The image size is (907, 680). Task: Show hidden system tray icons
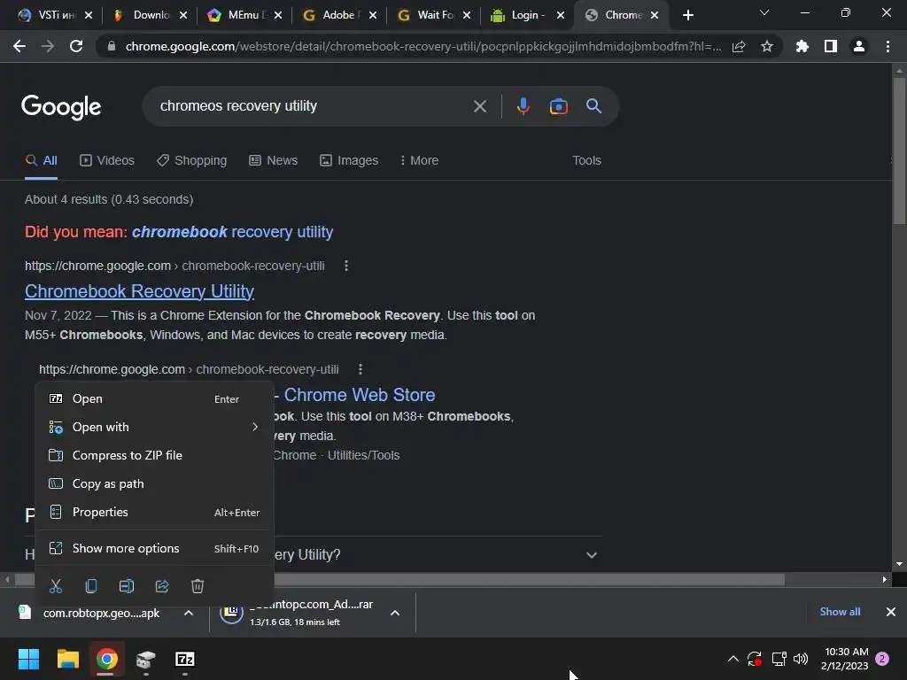click(x=733, y=659)
